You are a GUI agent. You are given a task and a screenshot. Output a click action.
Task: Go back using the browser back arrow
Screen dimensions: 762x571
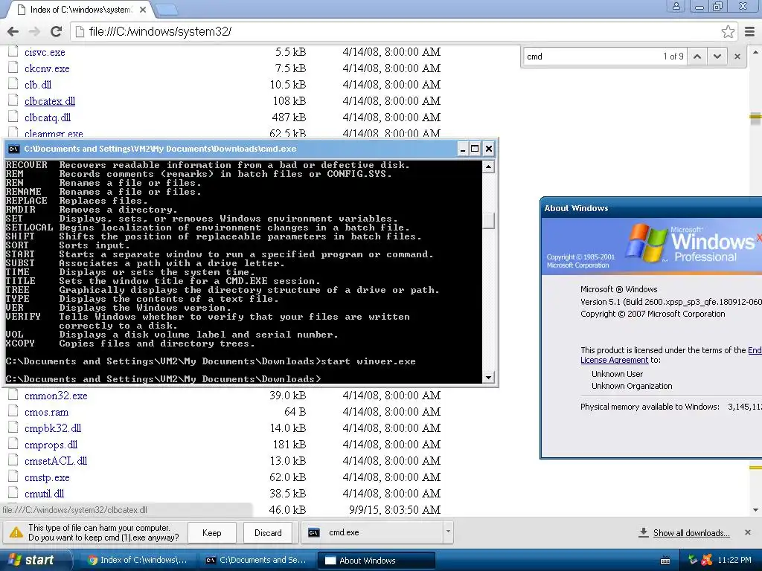(x=13, y=31)
